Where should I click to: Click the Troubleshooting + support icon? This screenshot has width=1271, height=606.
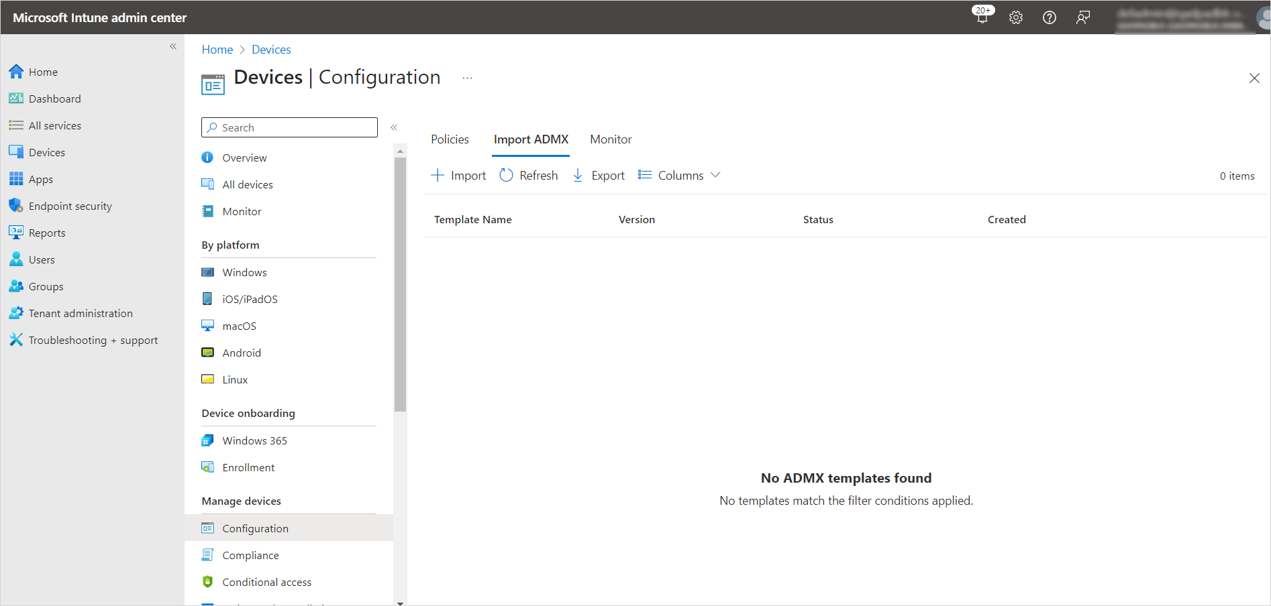(16, 340)
